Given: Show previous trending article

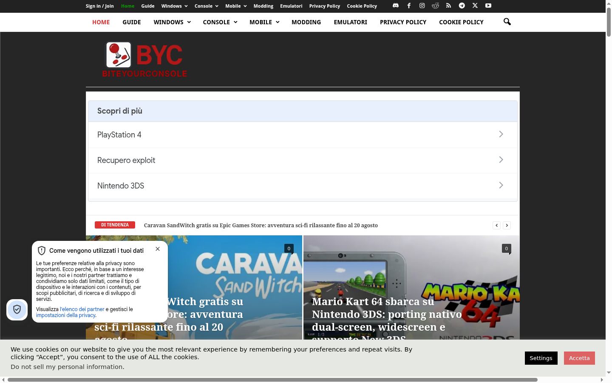Looking at the screenshot, I should (x=496, y=225).
